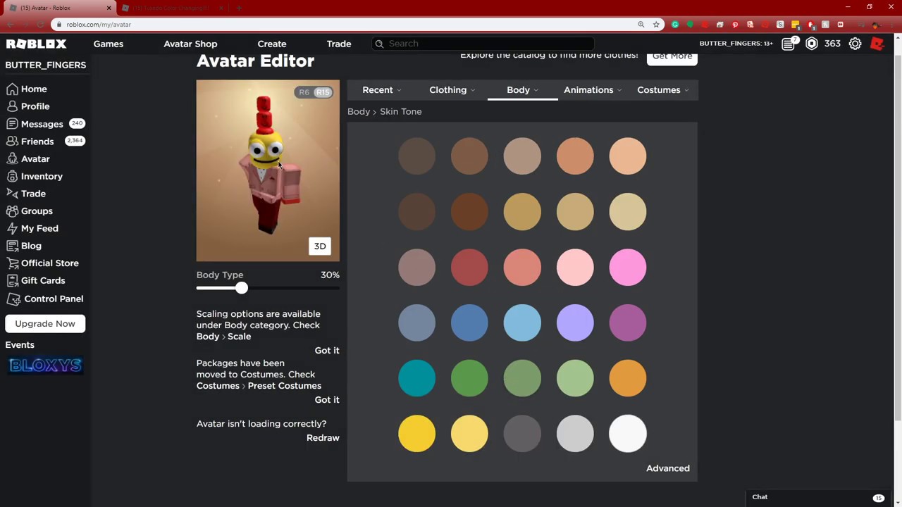This screenshot has height=507, width=902.
Task: Expand the Recent dropdown tab
Action: (x=382, y=90)
